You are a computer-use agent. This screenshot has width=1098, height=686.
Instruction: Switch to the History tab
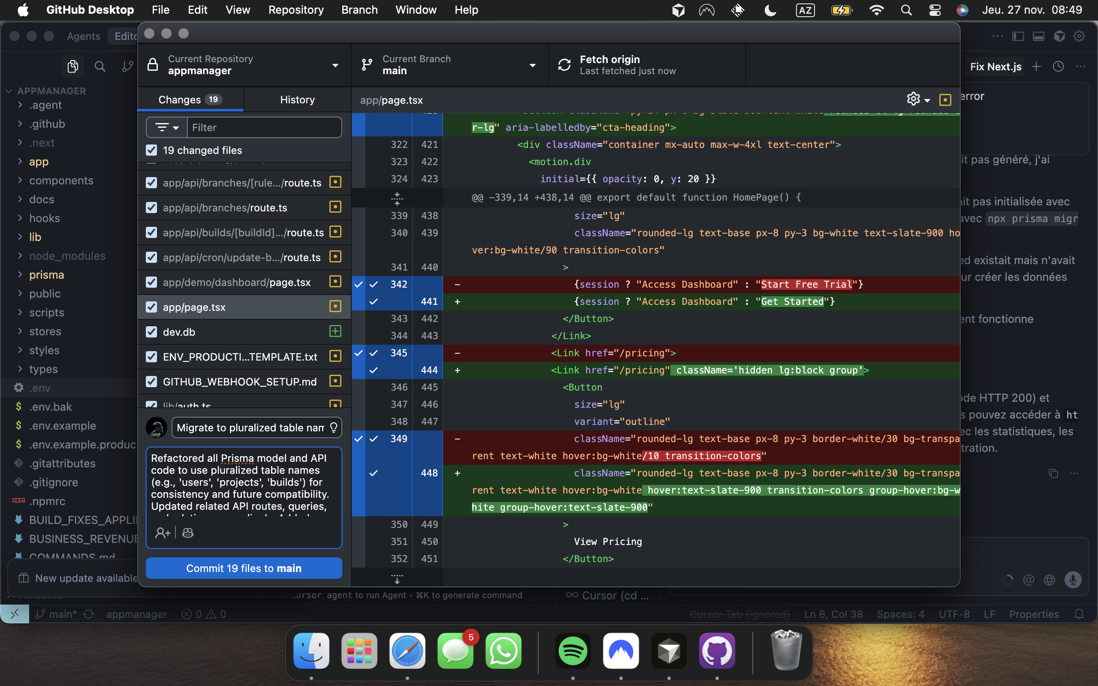(x=297, y=99)
